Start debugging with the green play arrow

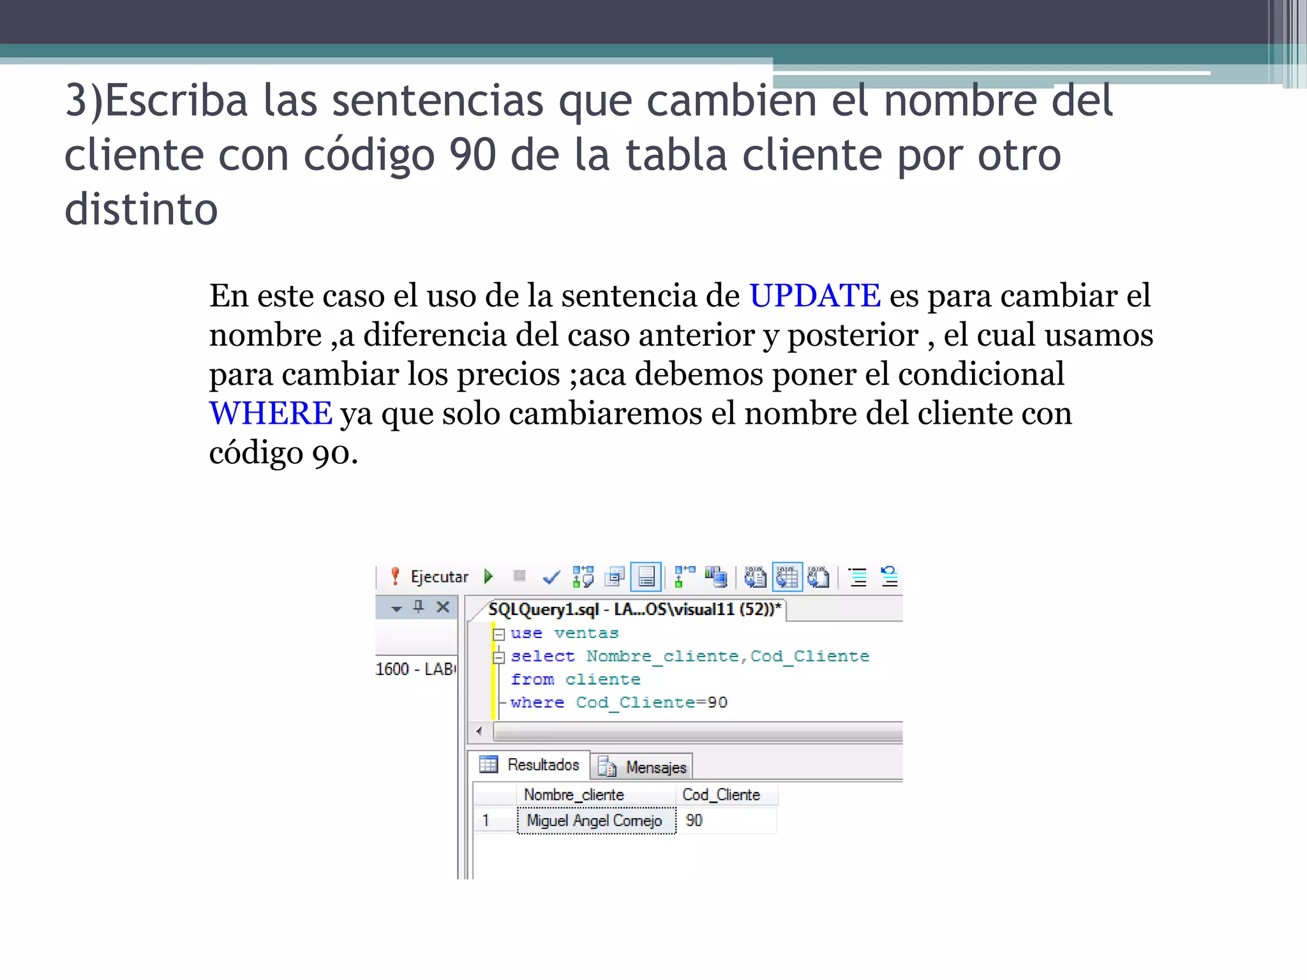(x=489, y=577)
